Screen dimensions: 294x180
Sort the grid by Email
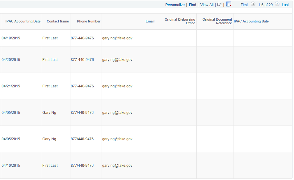pos(150,21)
